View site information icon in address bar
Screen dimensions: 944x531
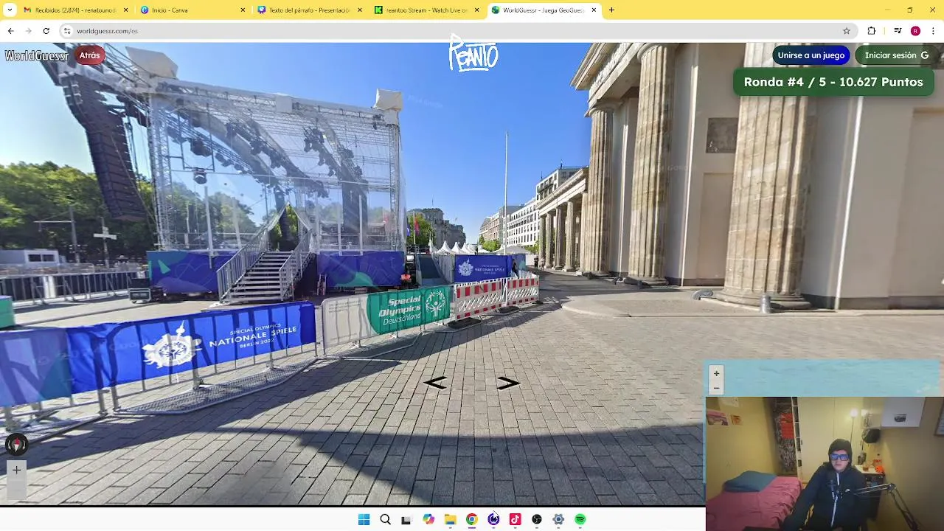click(67, 31)
